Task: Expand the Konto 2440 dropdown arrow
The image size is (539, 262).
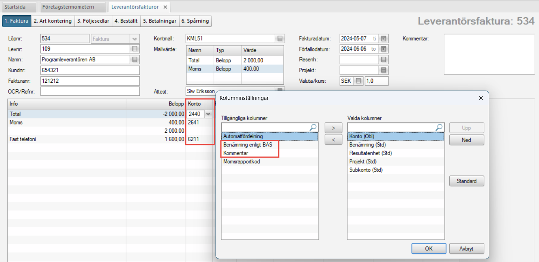Action: (208, 114)
